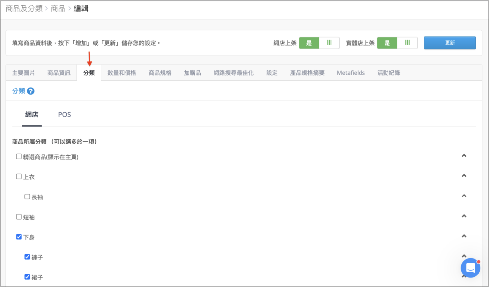Toggle 網店上架 switch
Screen dimensions: 489x287
pos(319,43)
